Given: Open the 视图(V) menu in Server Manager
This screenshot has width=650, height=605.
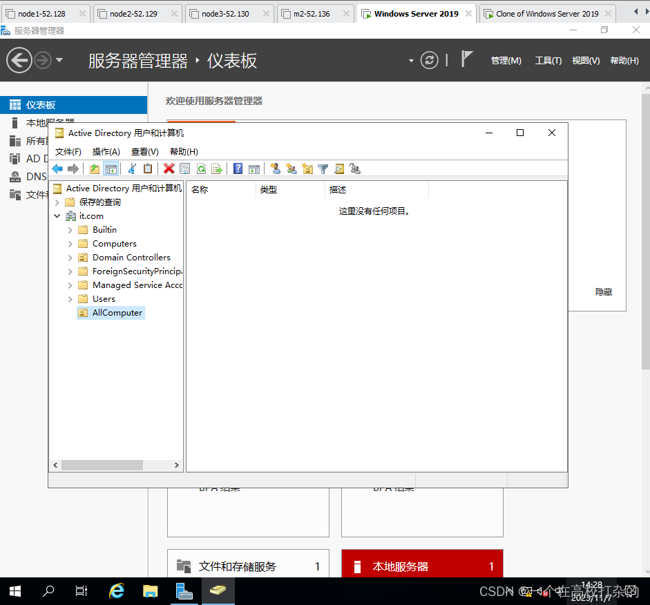Looking at the screenshot, I should 586,61.
